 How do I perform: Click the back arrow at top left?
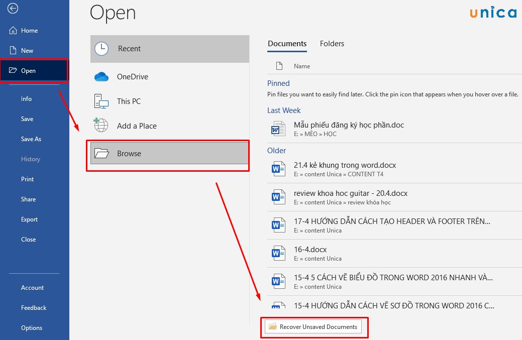(x=12, y=8)
